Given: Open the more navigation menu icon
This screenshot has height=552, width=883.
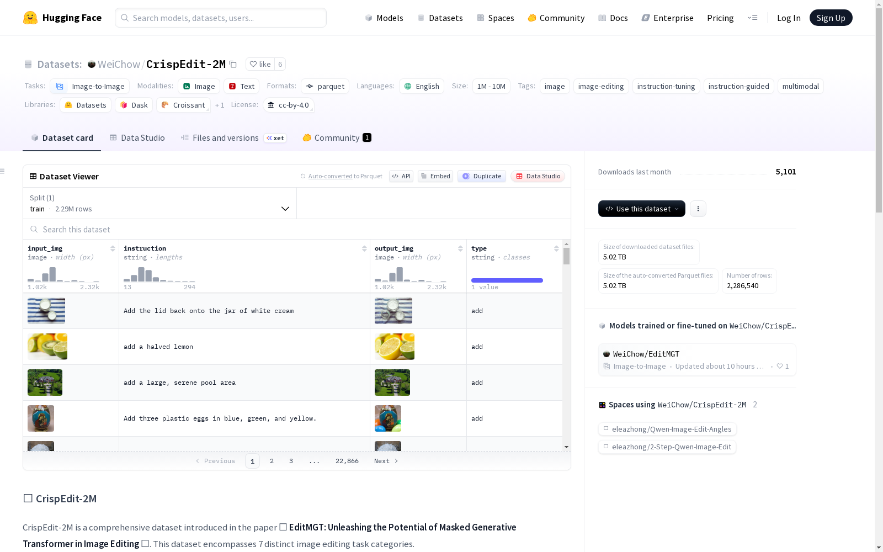Looking at the screenshot, I should click(x=752, y=18).
